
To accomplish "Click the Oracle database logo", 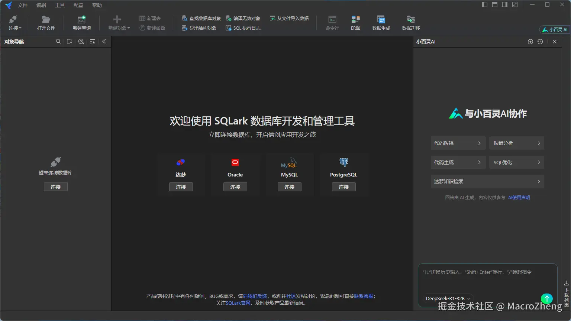I will (x=235, y=162).
